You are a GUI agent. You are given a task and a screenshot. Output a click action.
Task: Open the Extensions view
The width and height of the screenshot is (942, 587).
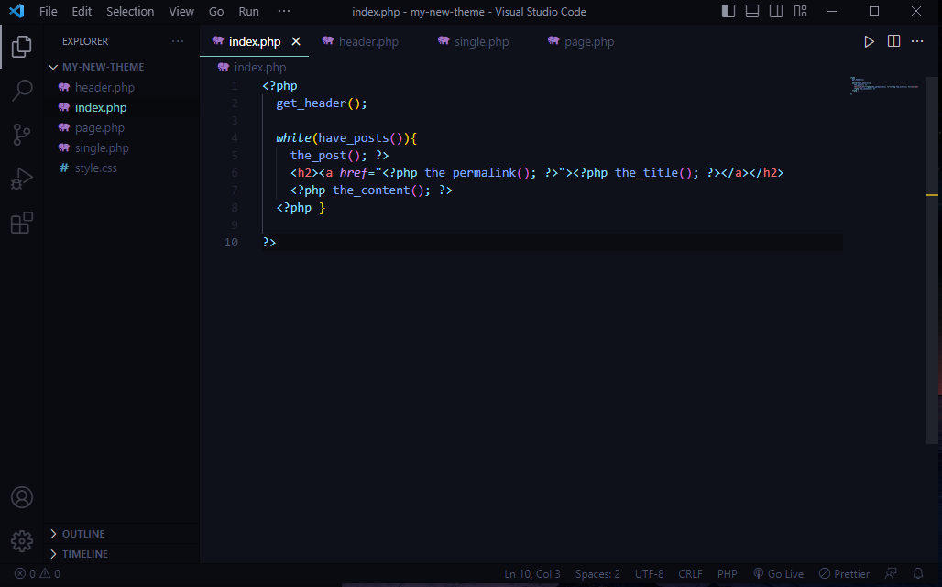(x=22, y=223)
